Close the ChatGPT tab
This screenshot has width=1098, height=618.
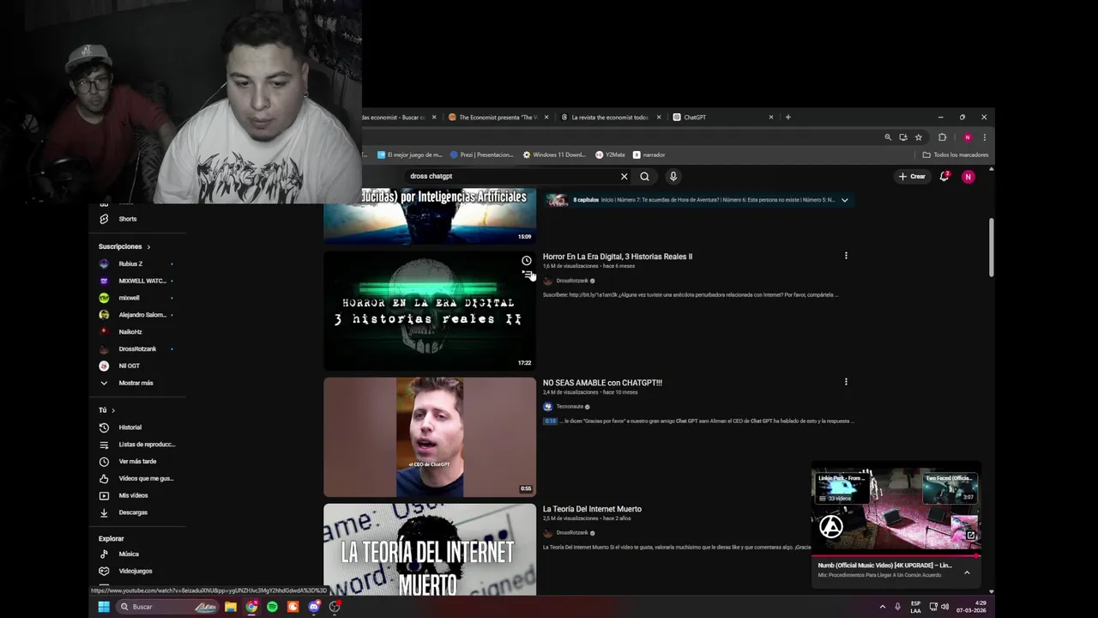pos(771,118)
